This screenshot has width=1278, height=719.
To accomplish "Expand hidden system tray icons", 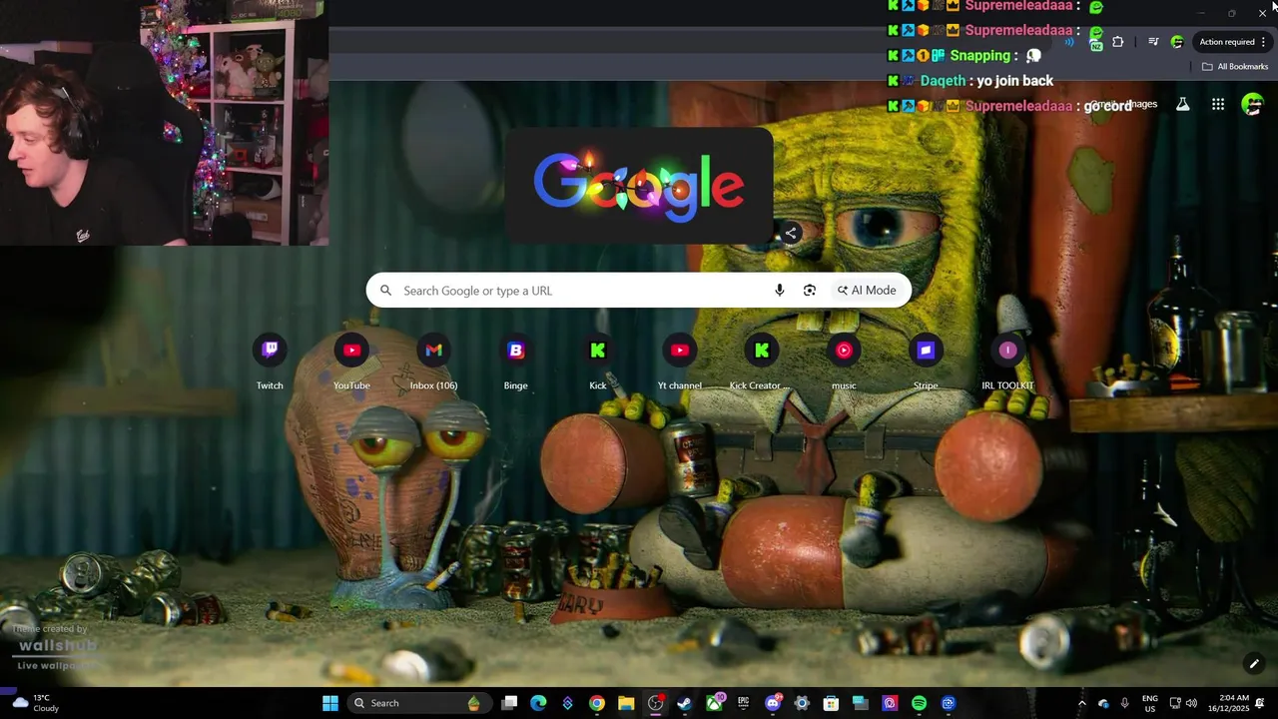I will (1082, 703).
